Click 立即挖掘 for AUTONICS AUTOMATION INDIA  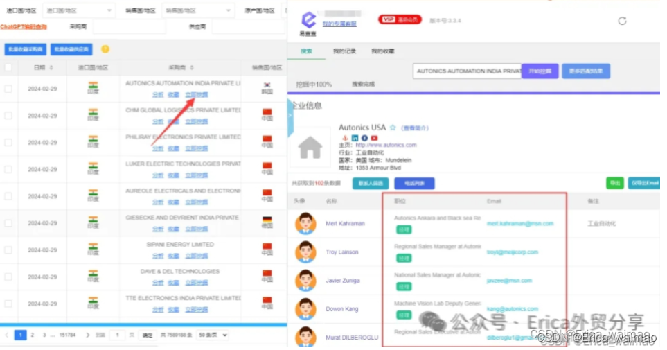197,95
